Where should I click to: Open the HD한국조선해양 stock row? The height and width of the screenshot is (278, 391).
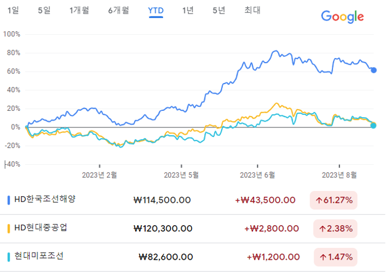(x=193, y=200)
